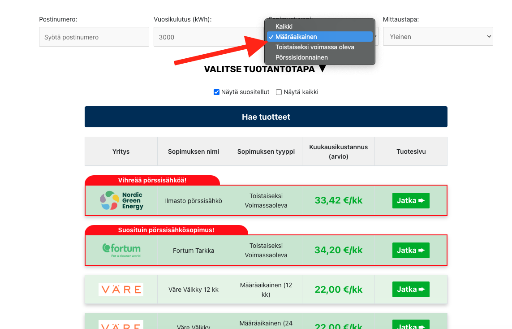The image size is (512, 329).
Task: Toggle the checked Määräaikainen filter option
Action: 319,36
